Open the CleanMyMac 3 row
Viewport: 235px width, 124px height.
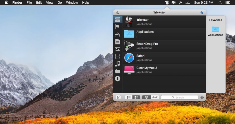pos(164,70)
